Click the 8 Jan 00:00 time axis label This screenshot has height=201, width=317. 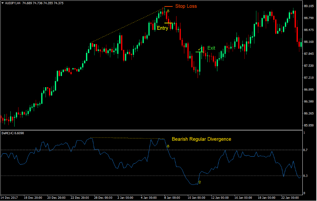pyautogui.click(x=172, y=198)
